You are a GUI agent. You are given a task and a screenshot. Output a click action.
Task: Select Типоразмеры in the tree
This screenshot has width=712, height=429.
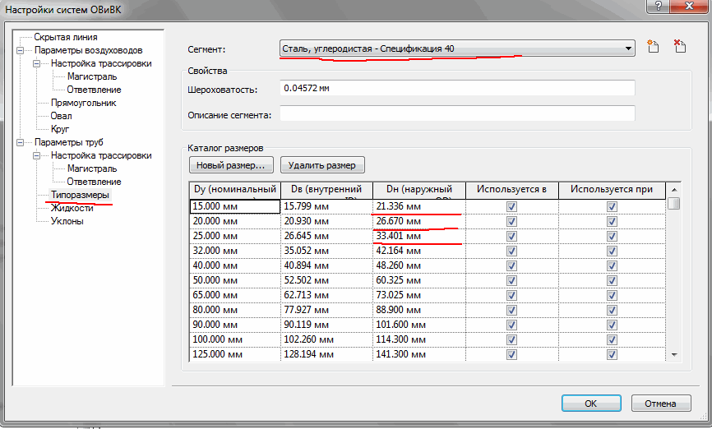[x=80, y=196]
